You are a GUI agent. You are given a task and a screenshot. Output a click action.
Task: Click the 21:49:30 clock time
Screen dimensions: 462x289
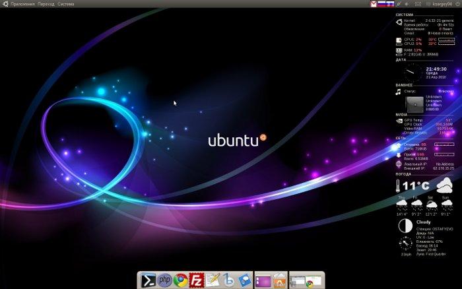[x=436, y=69]
